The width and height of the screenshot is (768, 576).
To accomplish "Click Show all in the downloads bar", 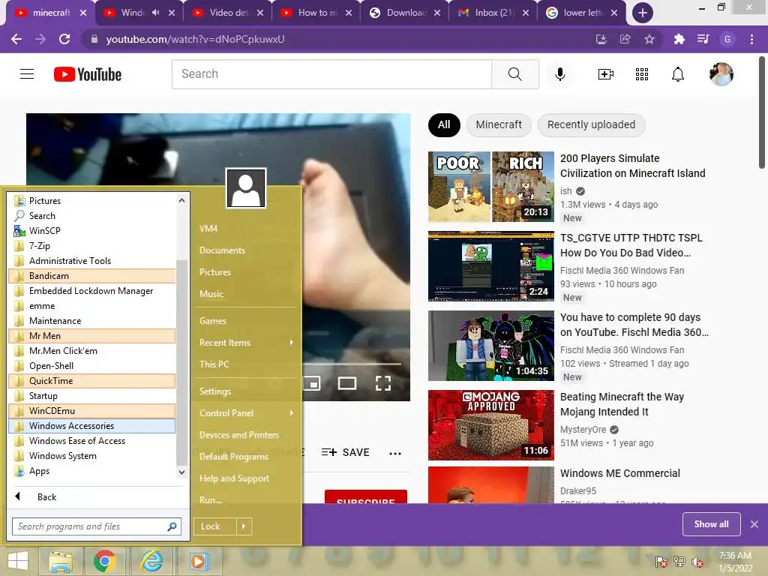I will tap(711, 524).
